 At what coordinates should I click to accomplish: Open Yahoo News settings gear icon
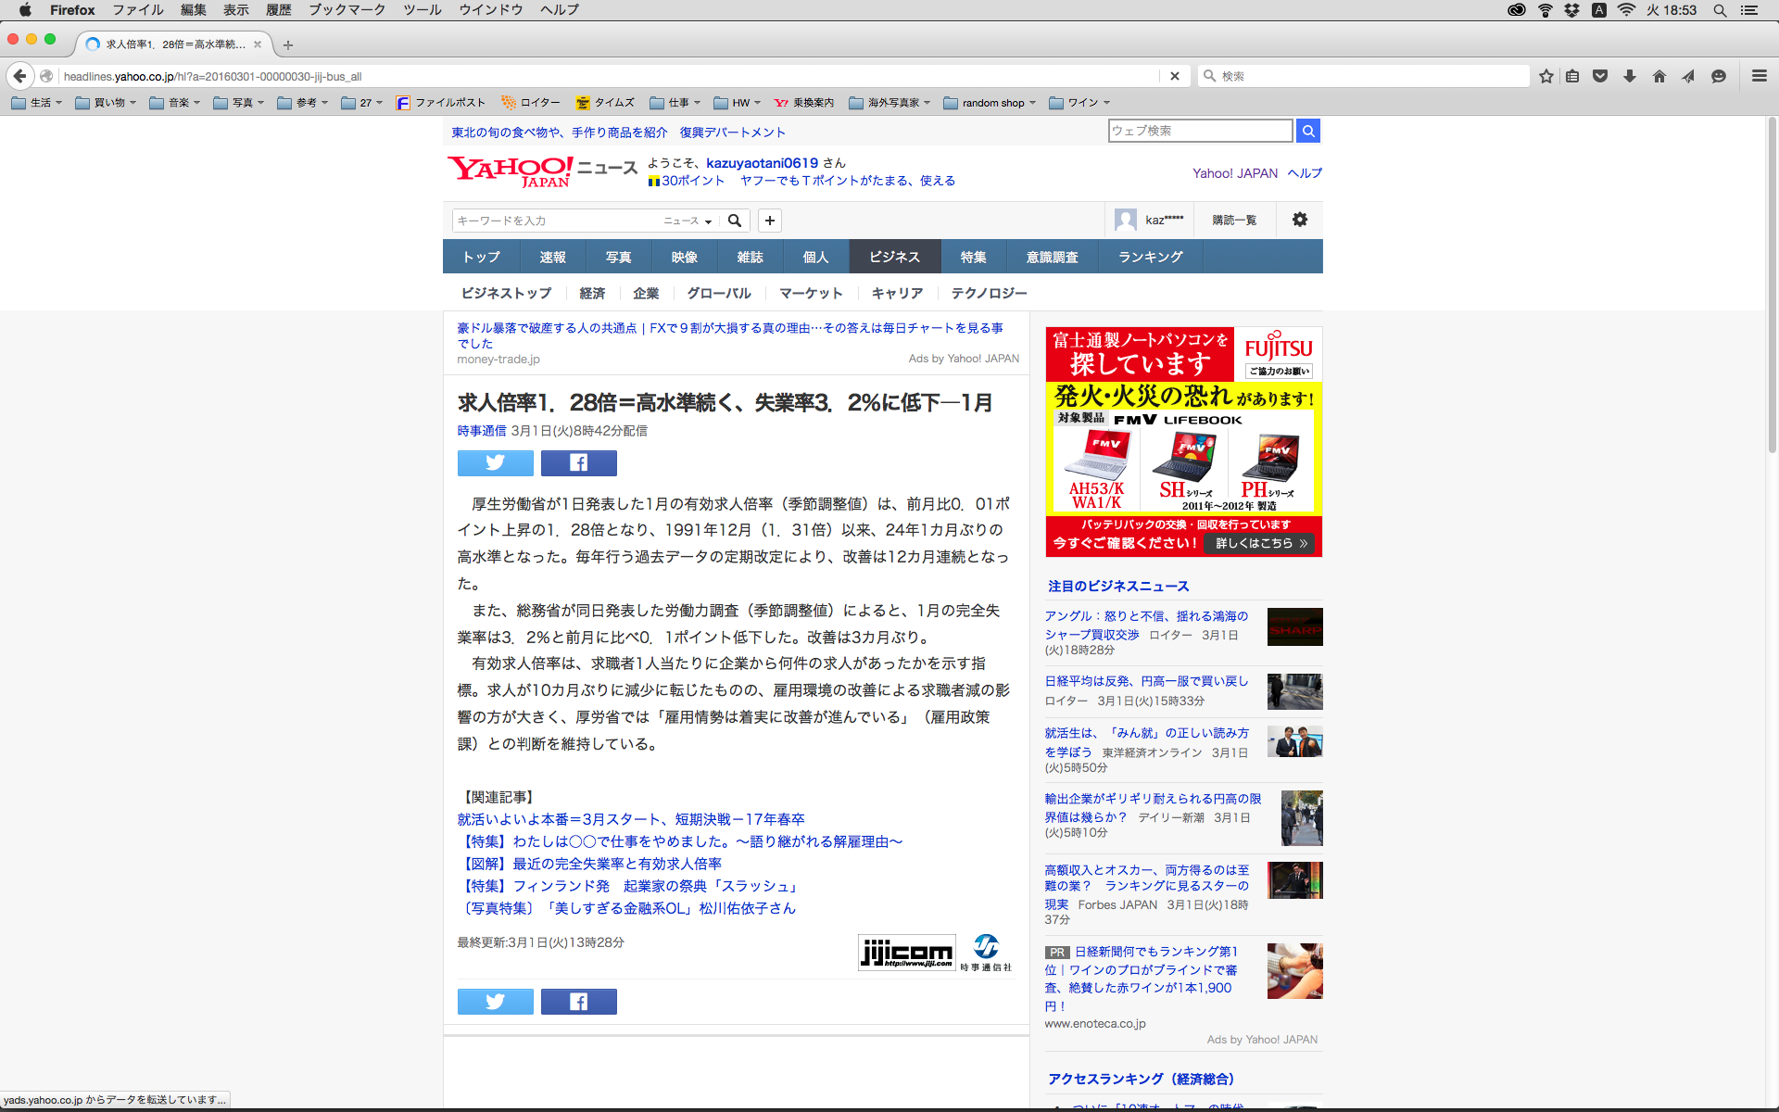(1299, 220)
